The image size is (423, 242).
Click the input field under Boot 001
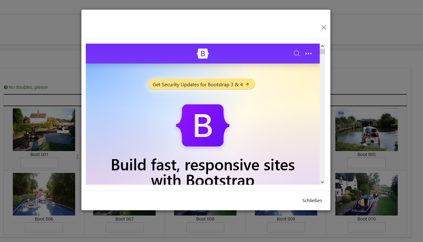click(x=39, y=163)
